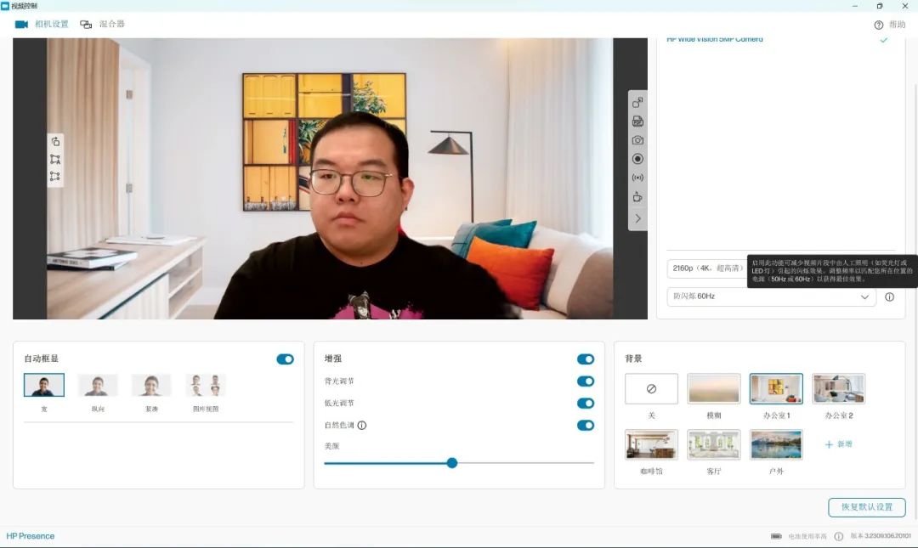Click info icon beside 防闪烁 dropdown
918x548 pixels.
889,297
